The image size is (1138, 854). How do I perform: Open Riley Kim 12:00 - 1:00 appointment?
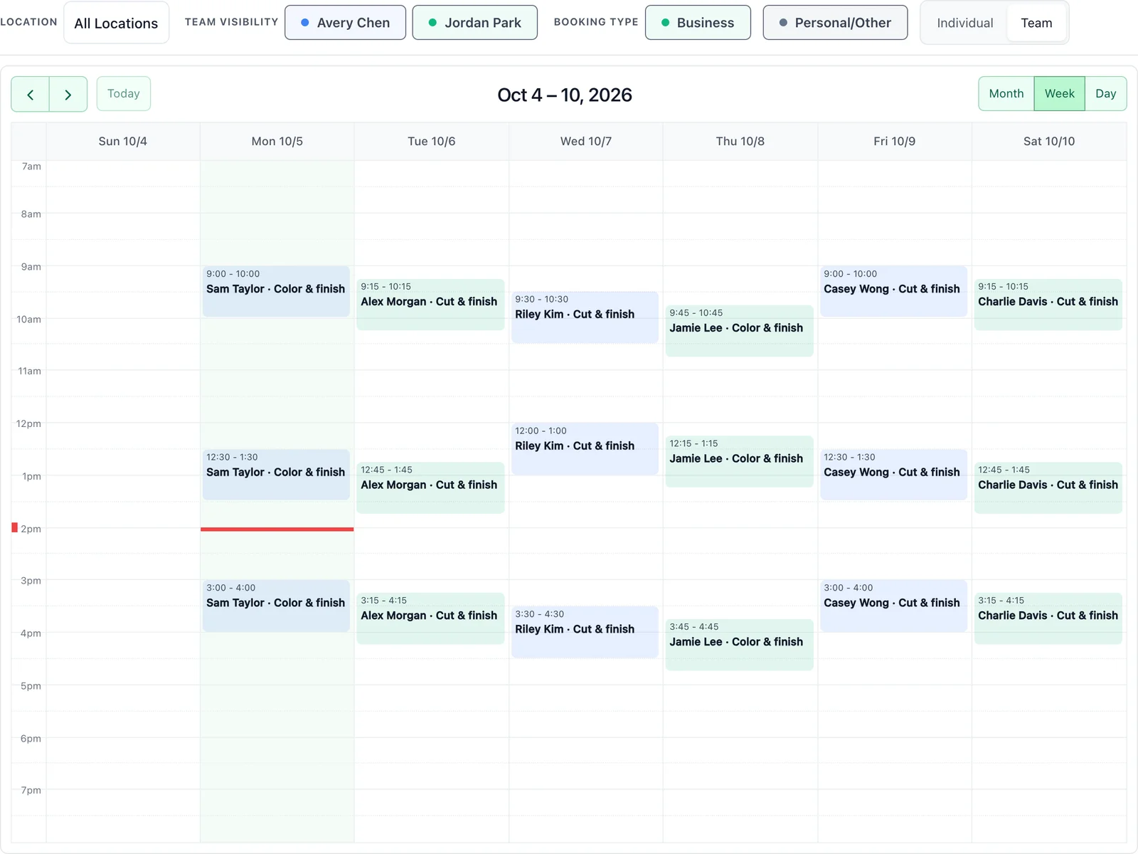(585, 449)
